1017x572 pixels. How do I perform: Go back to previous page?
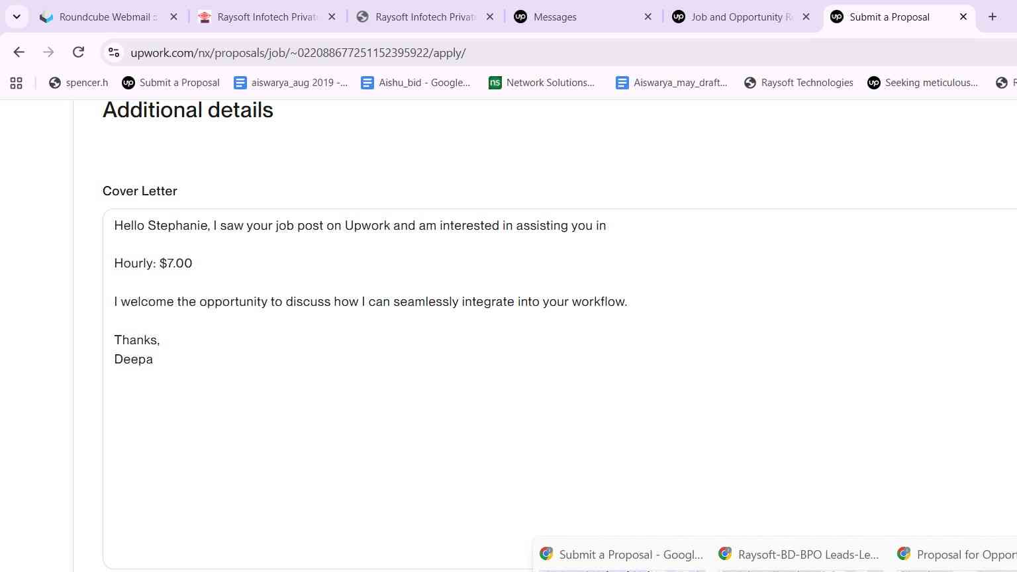point(19,52)
